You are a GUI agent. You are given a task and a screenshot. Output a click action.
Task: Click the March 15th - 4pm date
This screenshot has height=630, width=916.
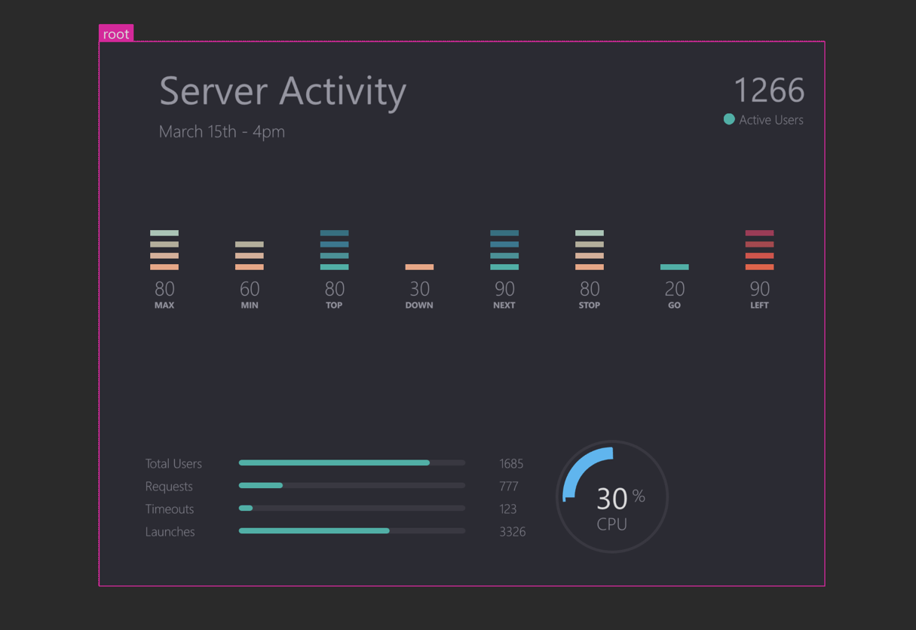pyautogui.click(x=222, y=131)
